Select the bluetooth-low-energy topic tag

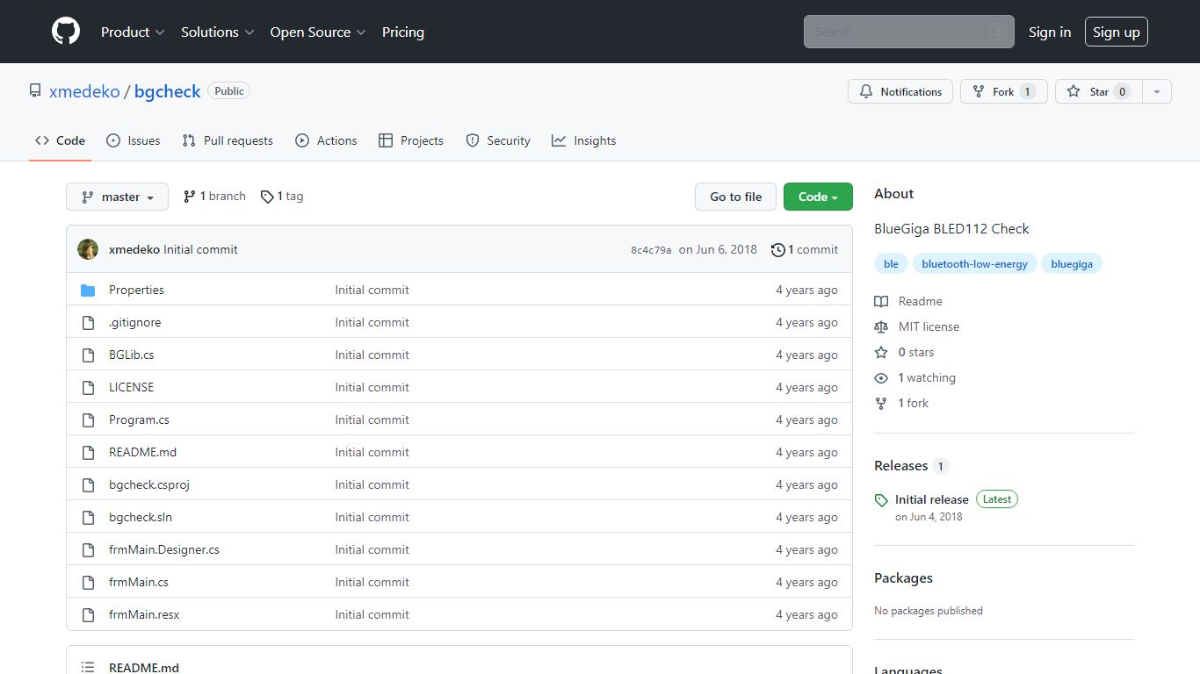point(974,264)
